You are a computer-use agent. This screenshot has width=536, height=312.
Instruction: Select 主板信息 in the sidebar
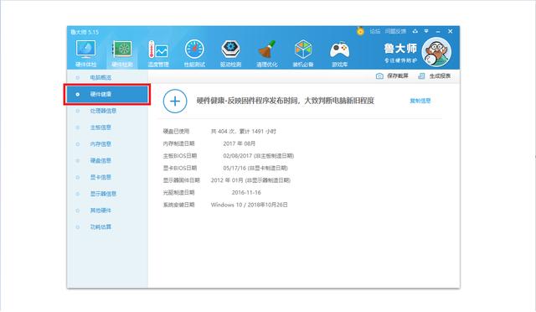click(x=107, y=127)
